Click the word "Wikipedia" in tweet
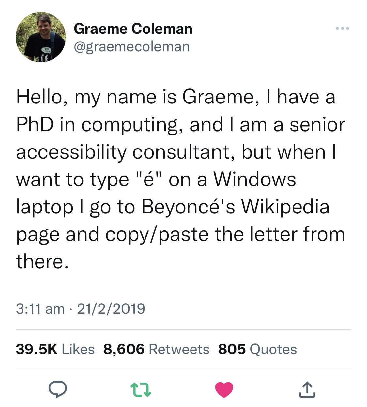 click(285, 207)
